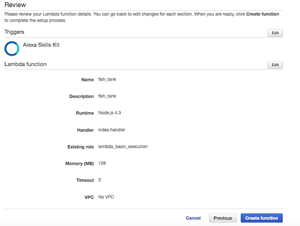Click the Create function button
Screen dimensions: 300x226
tap(262, 218)
